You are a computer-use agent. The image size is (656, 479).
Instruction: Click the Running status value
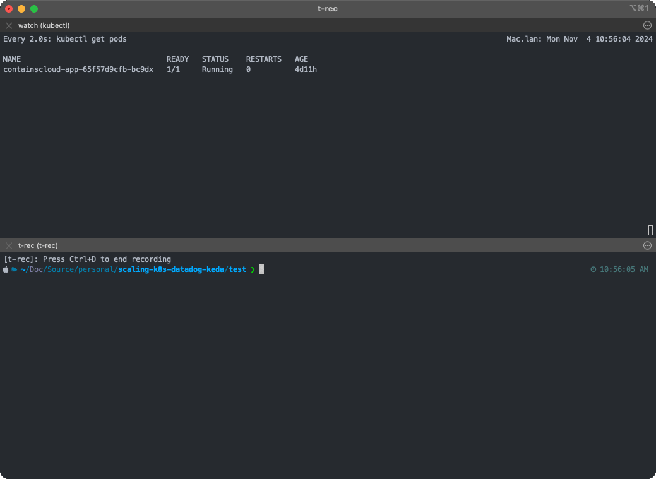[x=217, y=69]
